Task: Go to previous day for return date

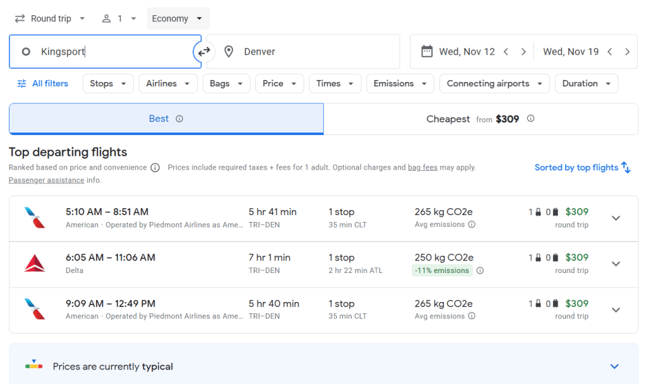Action: 609,52
